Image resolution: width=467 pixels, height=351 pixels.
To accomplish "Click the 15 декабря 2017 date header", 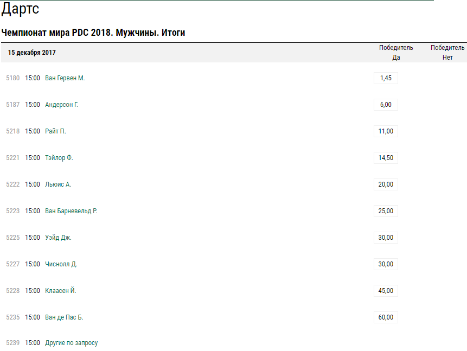I will pyautogui.click(x=32, y=53).
